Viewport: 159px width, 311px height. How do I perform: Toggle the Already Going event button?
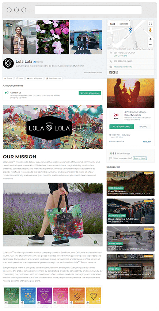[x=121, y=127]
